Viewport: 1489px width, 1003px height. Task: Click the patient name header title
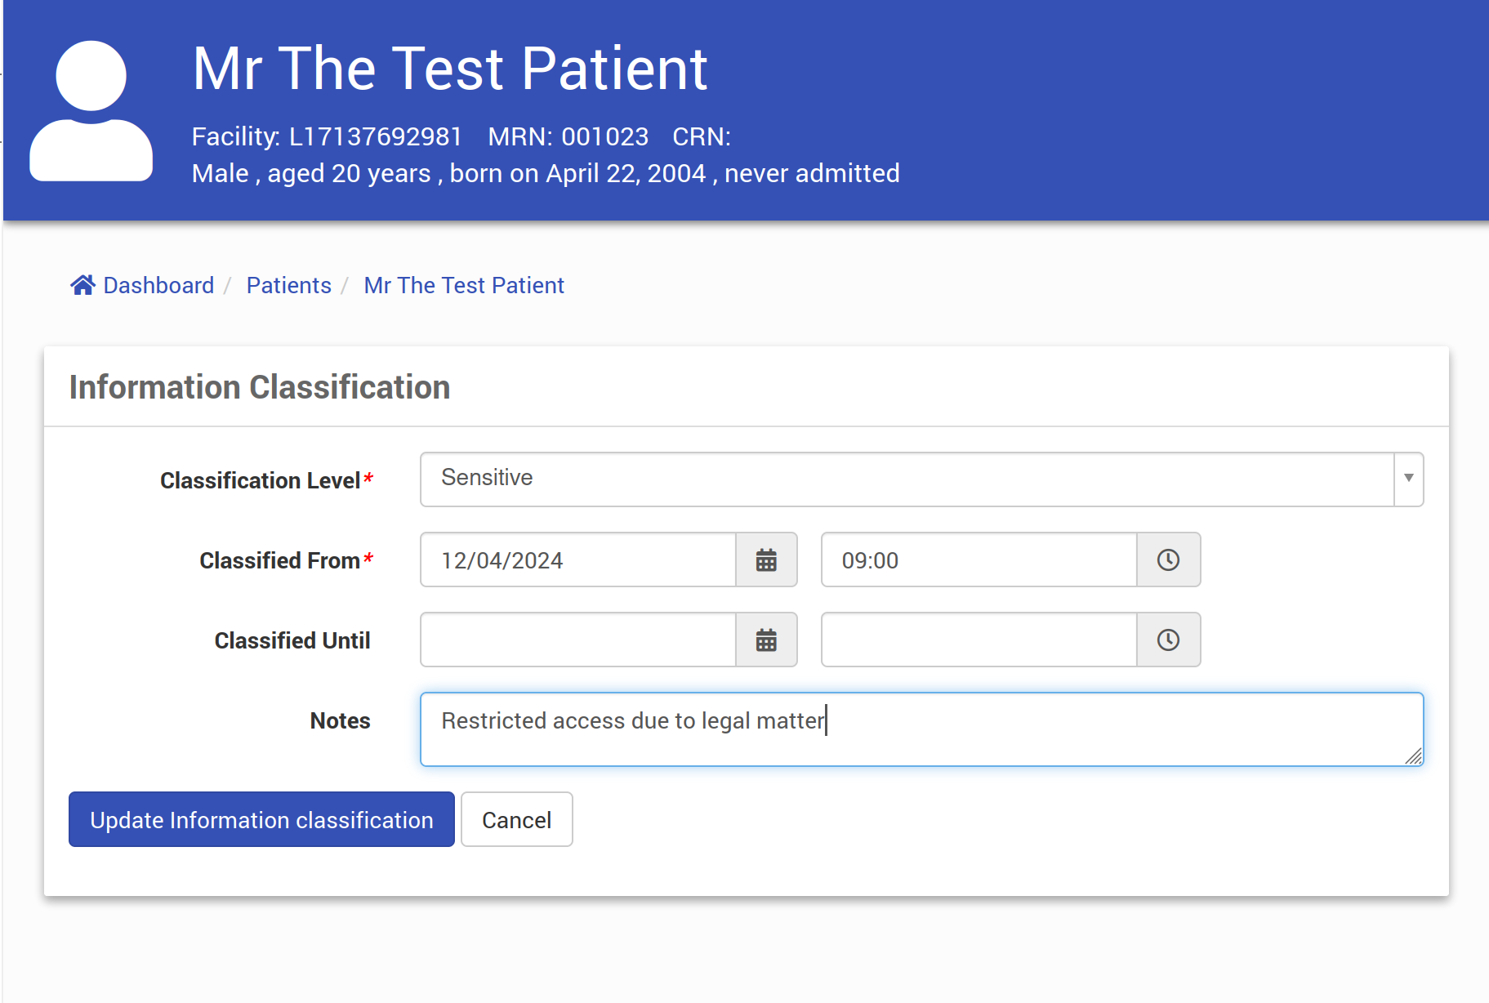click(450, 69)
